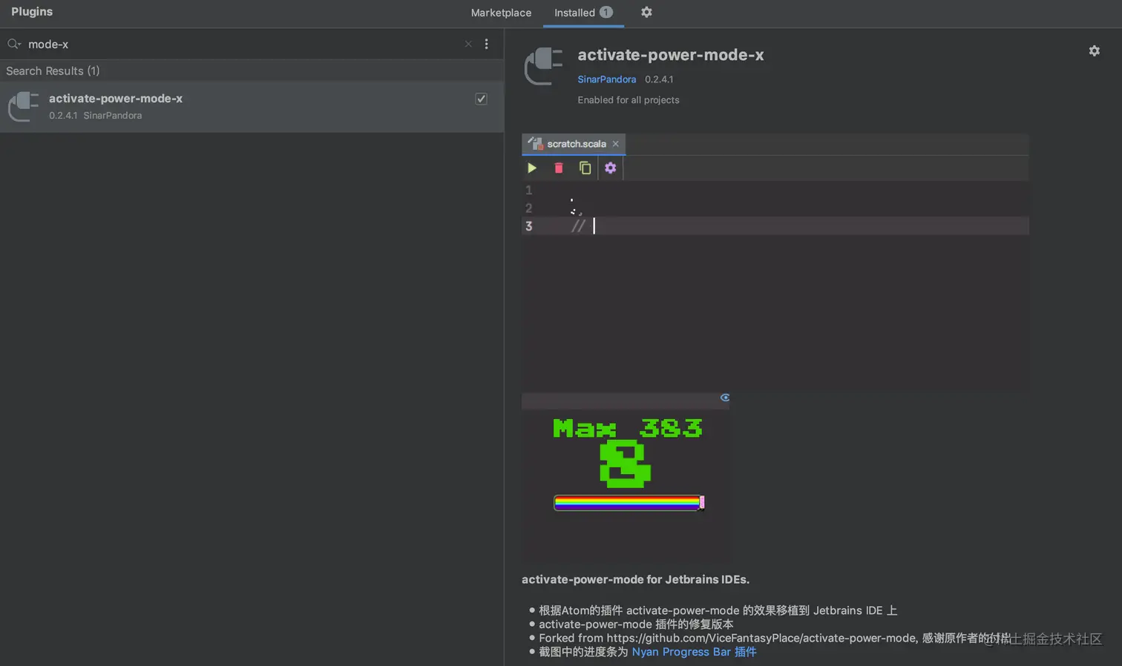Screen dimensions: 1122x666
Task: Click the 'Max 383' combo counter
Action: 628,428
